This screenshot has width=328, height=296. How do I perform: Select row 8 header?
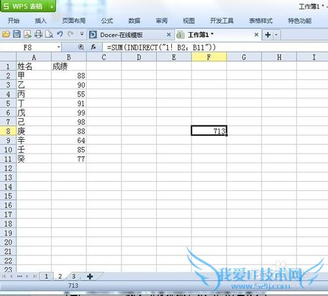[x=8, y=131]
